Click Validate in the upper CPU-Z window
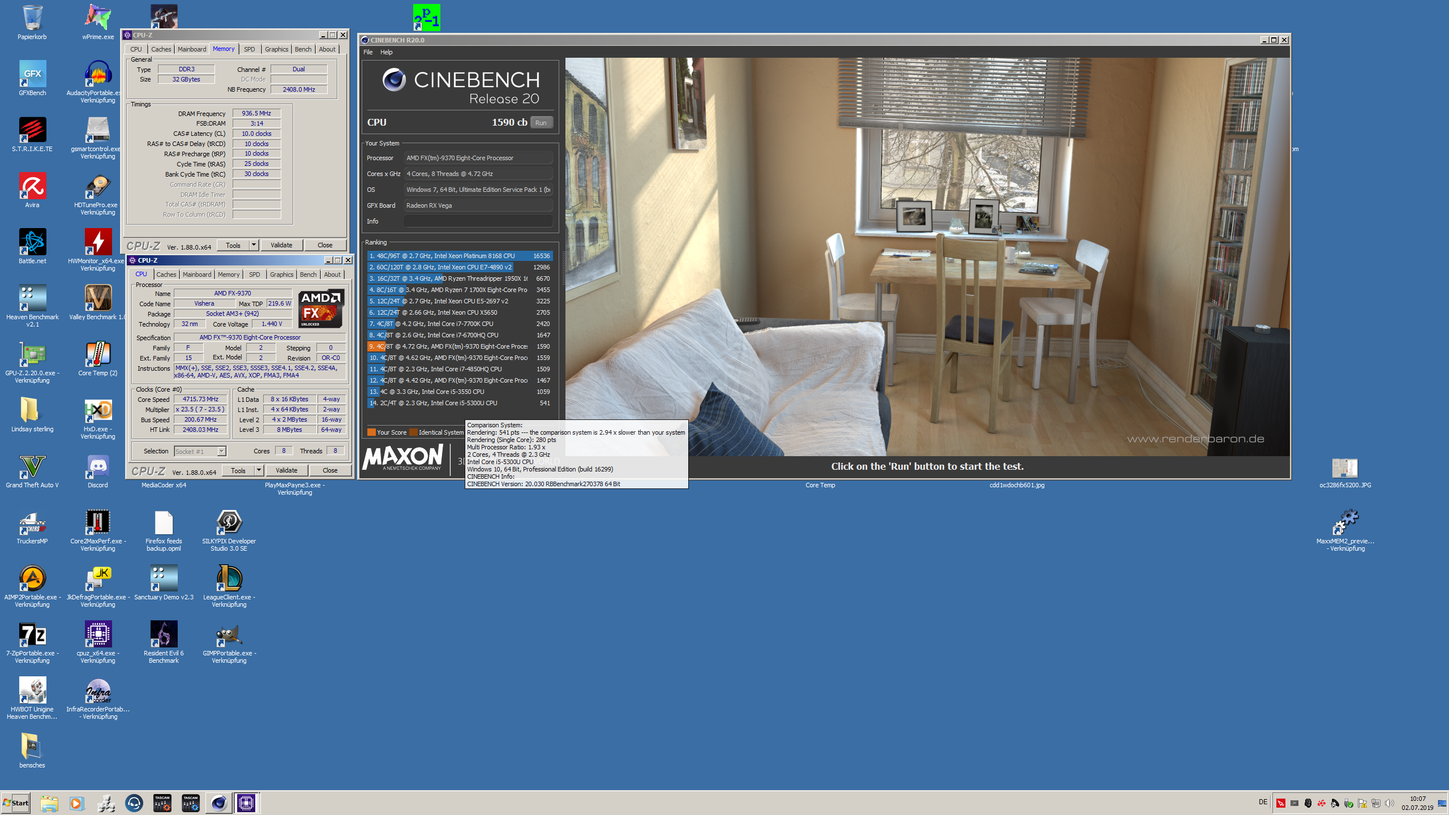The image size is (1449, 815). click(x=281, y=245)
